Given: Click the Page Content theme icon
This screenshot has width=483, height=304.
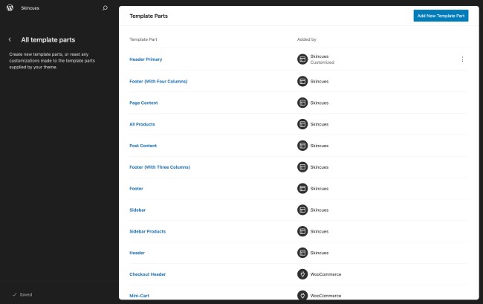Looking at the screenshot, I should (302, 103).
